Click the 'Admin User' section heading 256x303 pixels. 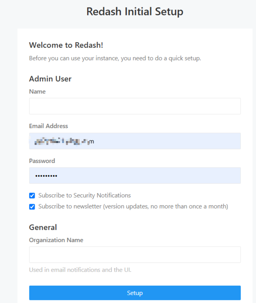click(x=50, y=79)
